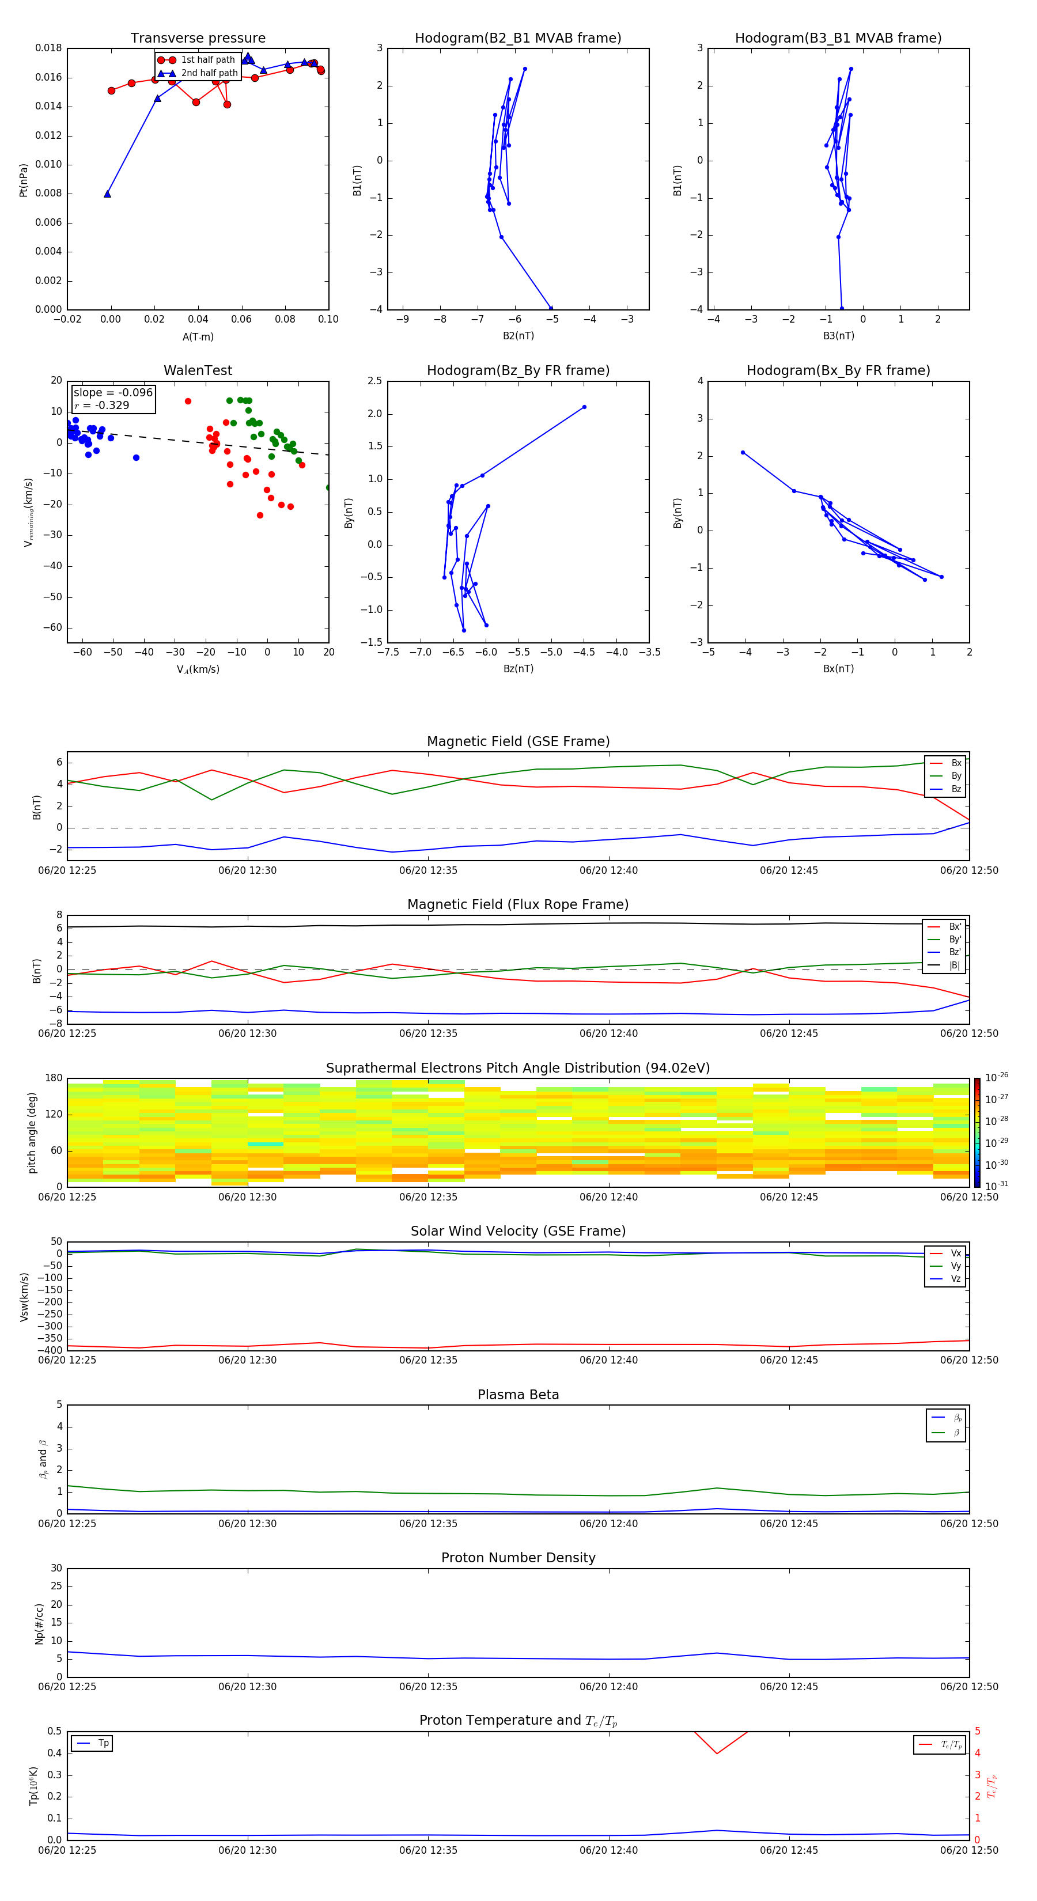1037x1901 pixels.
Task: Click the "Proton Number Density" title
Action: [518, 1558]
